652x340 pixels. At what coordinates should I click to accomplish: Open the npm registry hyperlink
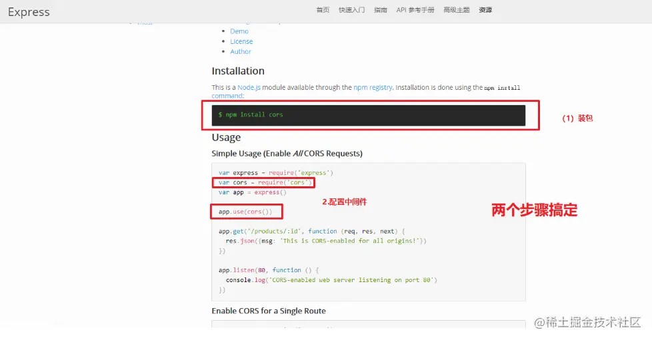point(373,87)
